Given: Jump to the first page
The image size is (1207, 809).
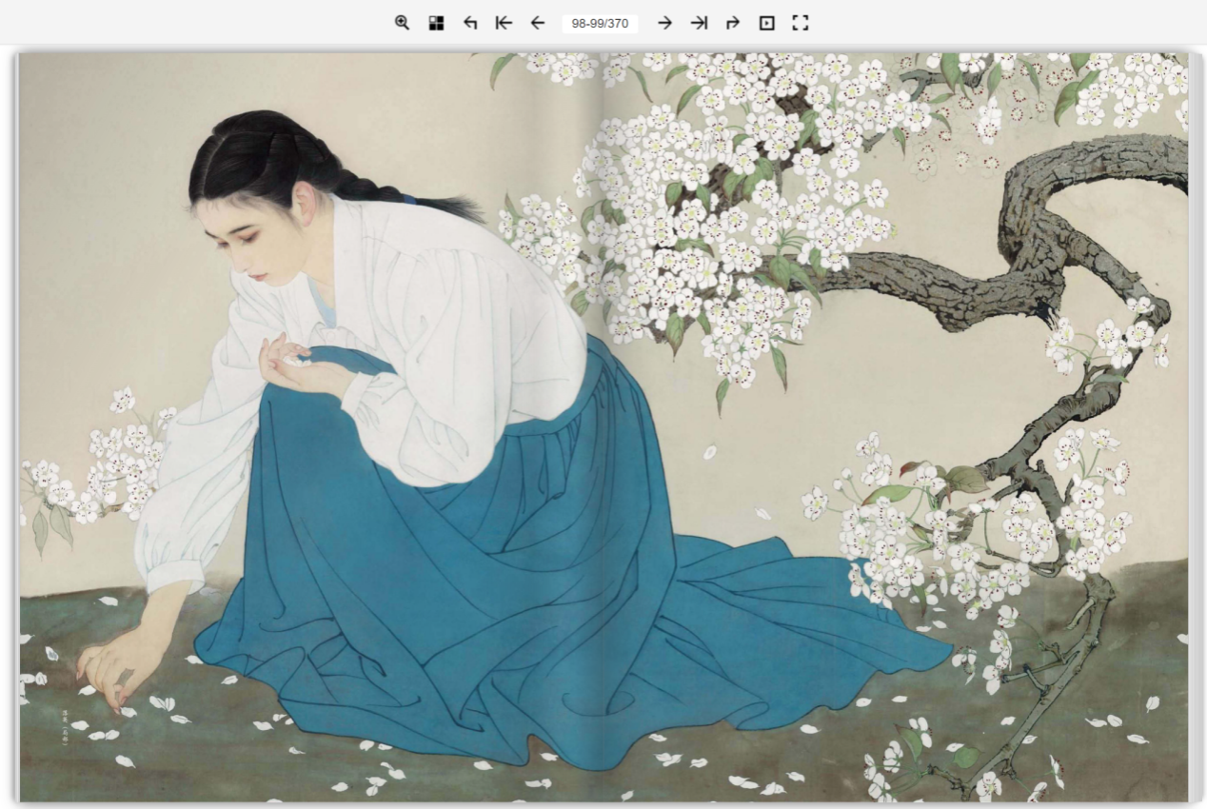Looking at the screenshot, I should (504, 23).
